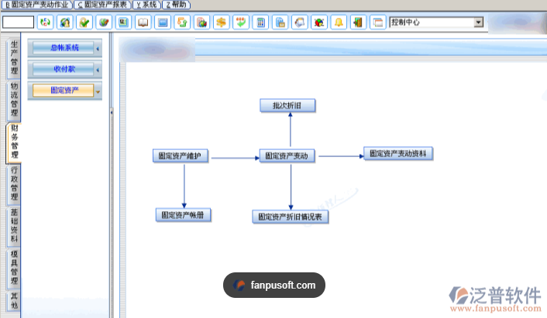Open the B 固定资产变动作业 menu
547x318 pixels.
(x=37, y=5)
